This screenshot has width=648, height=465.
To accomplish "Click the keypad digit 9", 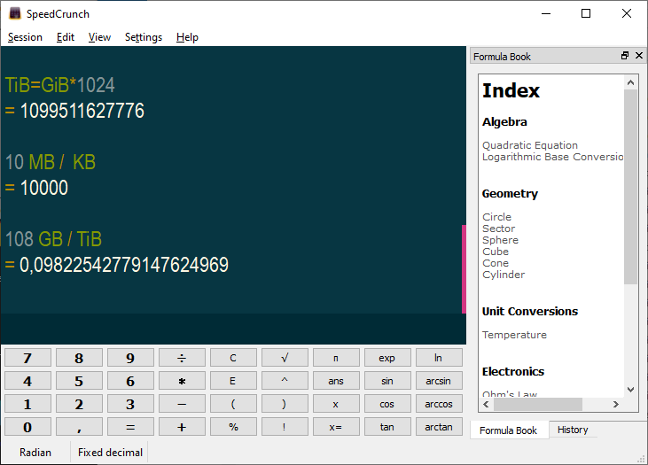I will 130,358.
